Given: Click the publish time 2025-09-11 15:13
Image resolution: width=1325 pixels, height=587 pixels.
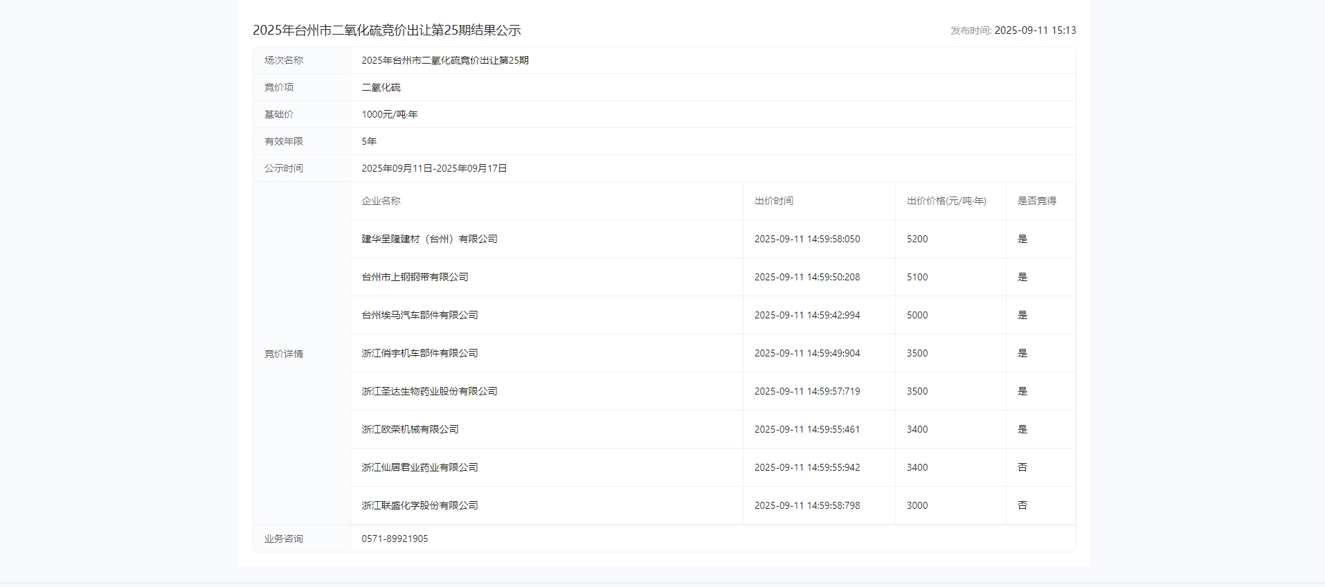Looking at the screenshot, I should pyautogui.click(x=1034, y=30).
